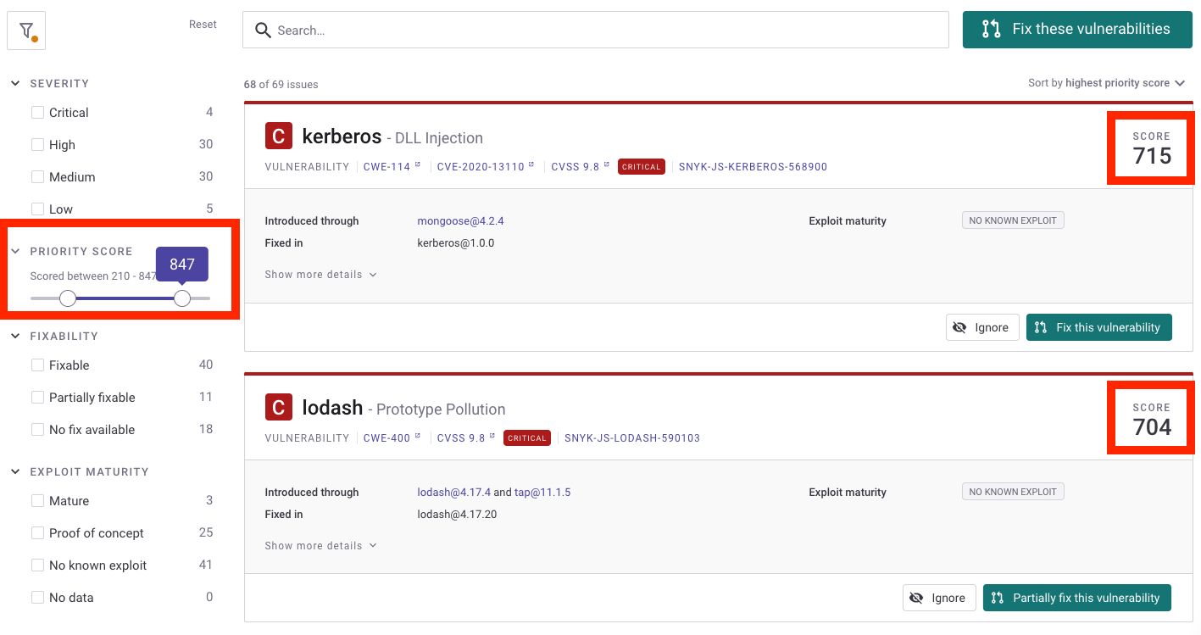Click the magnifier icon in search bar
Screen dimensions: 1201x635
(x=264, y=31)
